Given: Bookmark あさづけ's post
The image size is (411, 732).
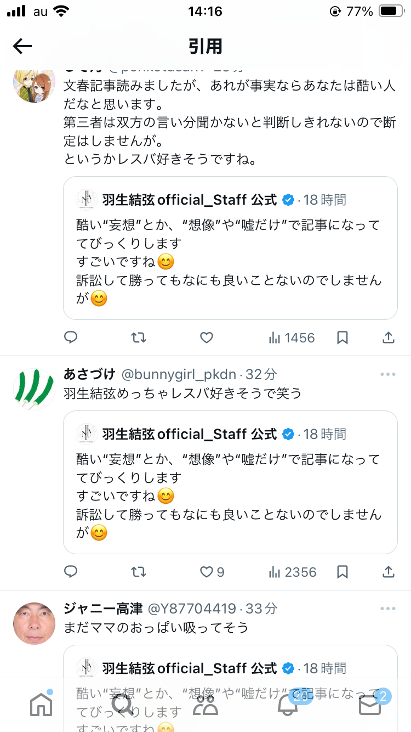Looking at the screenshot, I should 342,572.
